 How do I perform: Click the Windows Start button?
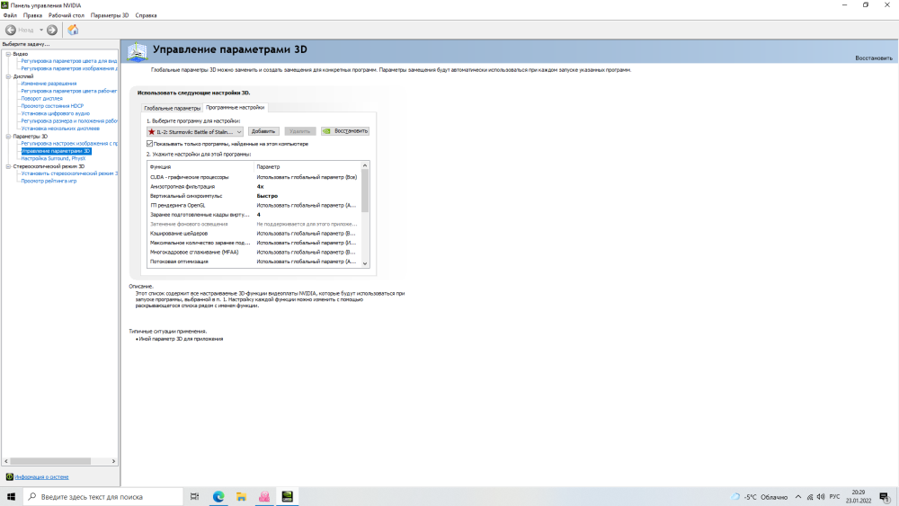pyautogui.click(x=11, y=497)
